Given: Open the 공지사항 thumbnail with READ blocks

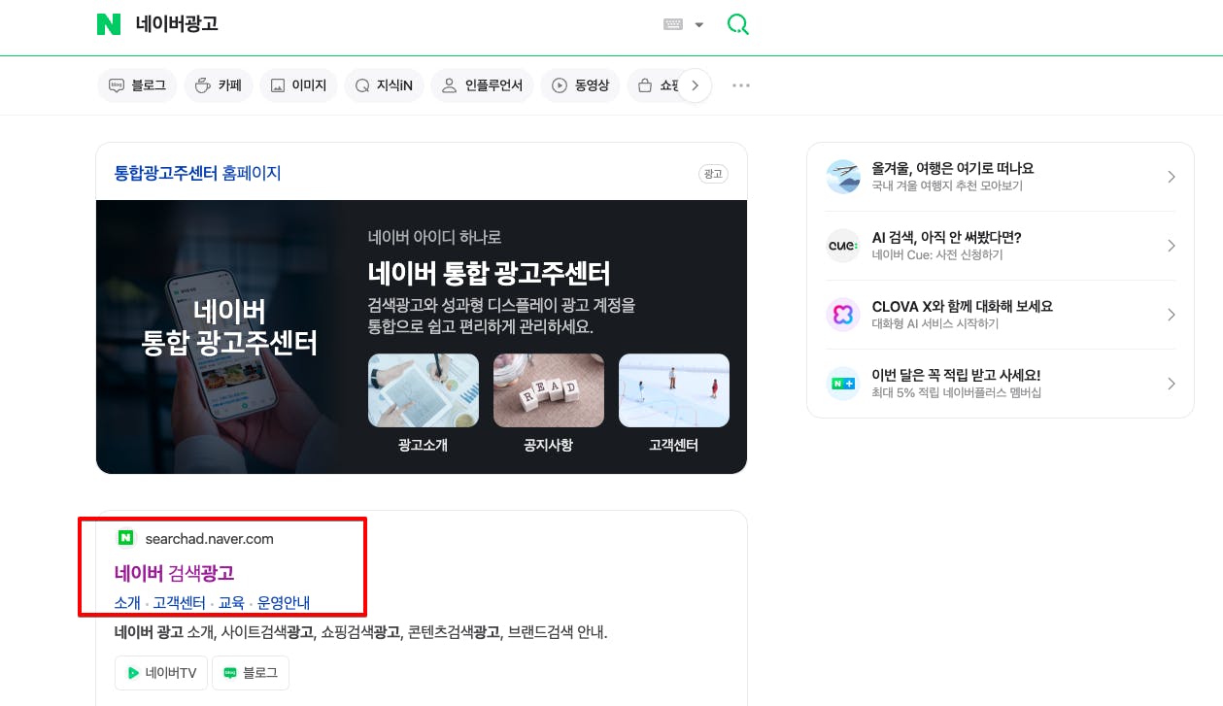Looking at the screenshot, I should click(549, 390).
